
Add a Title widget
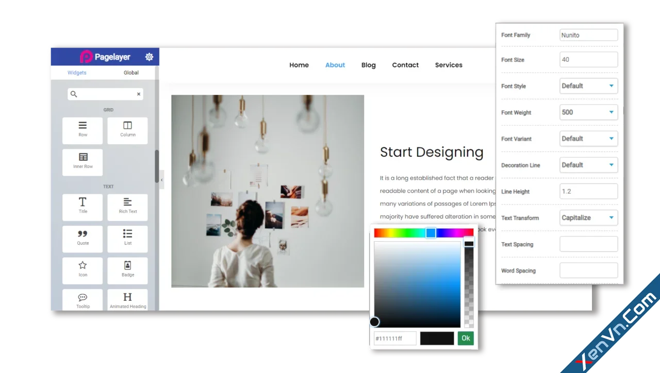(82, 207)
